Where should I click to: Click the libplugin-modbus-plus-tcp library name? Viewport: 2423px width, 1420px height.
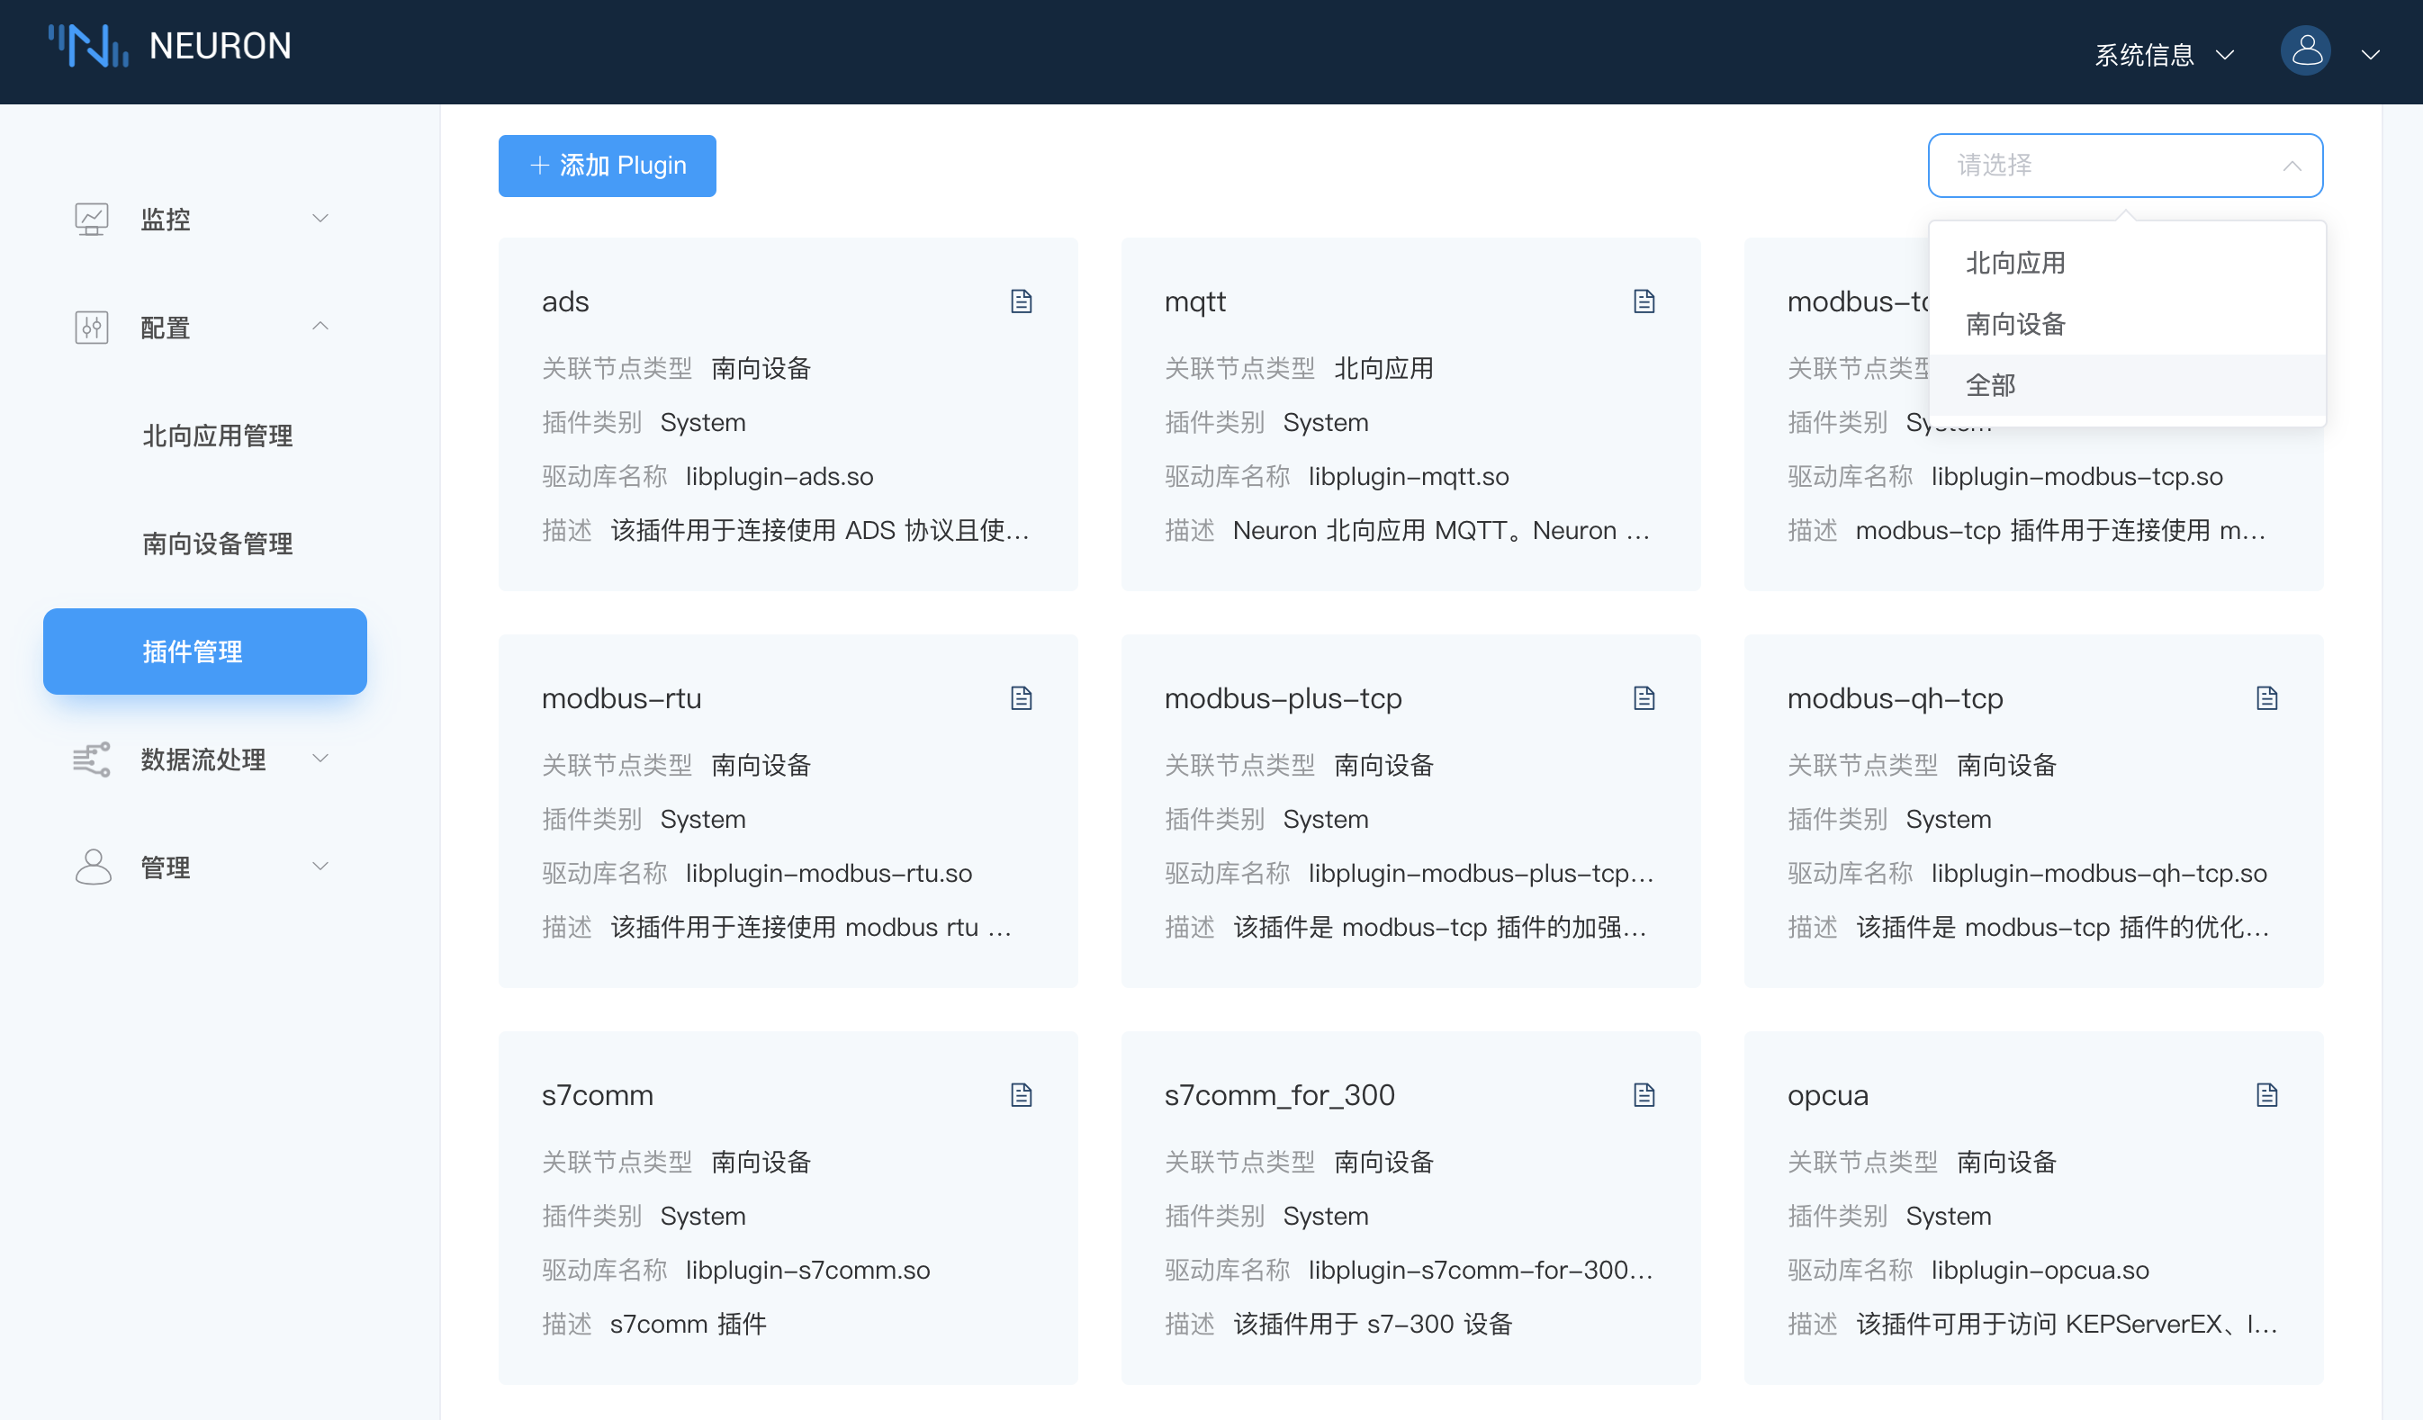click(x=1481, y=874)
